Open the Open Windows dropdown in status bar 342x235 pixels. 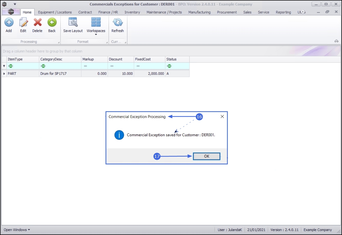pos(17,230)
